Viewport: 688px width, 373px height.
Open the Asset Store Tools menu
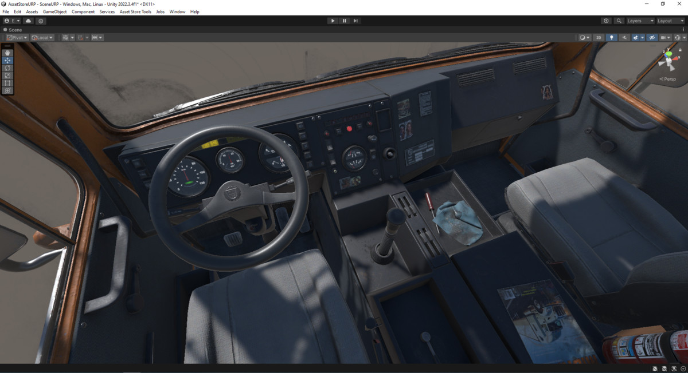point(135,11)
